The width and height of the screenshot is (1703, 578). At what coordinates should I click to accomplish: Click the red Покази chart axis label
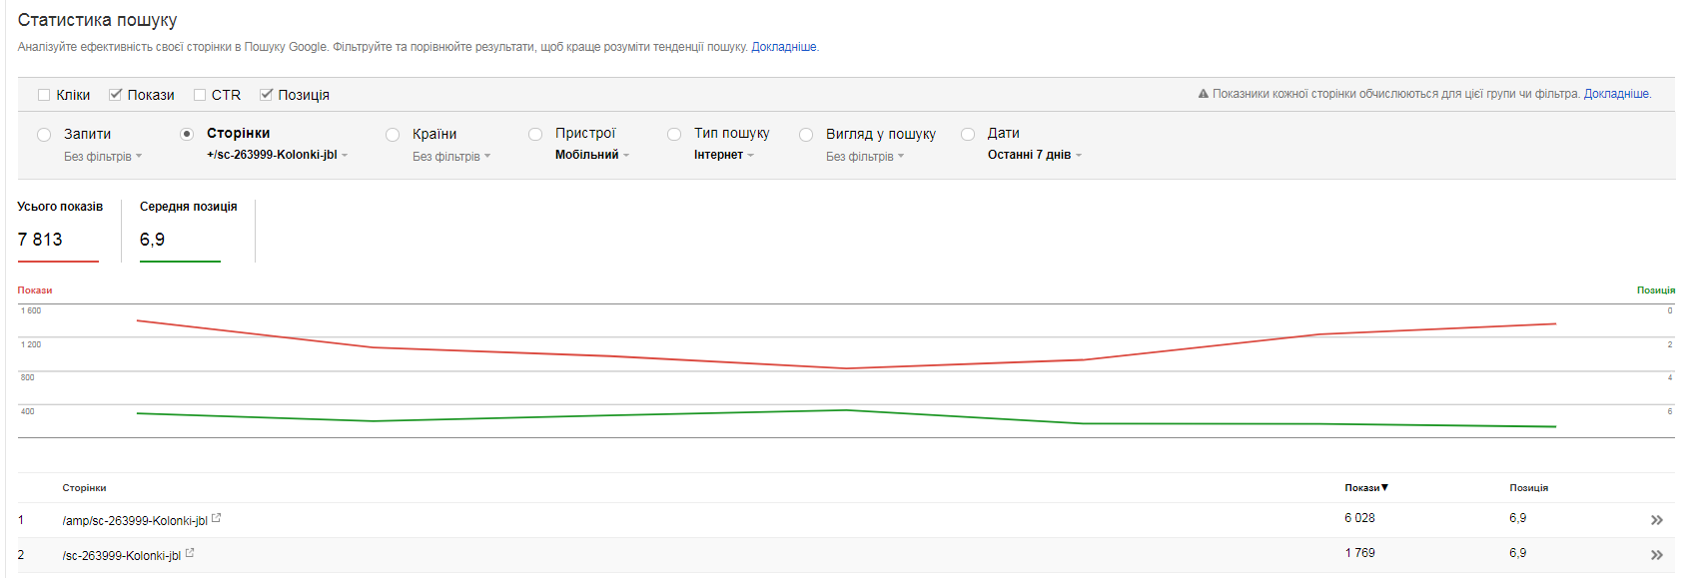(35, 290)
